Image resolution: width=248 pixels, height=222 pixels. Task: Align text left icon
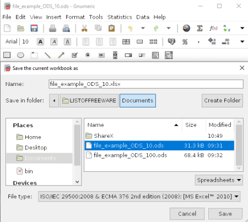[86, 42]
